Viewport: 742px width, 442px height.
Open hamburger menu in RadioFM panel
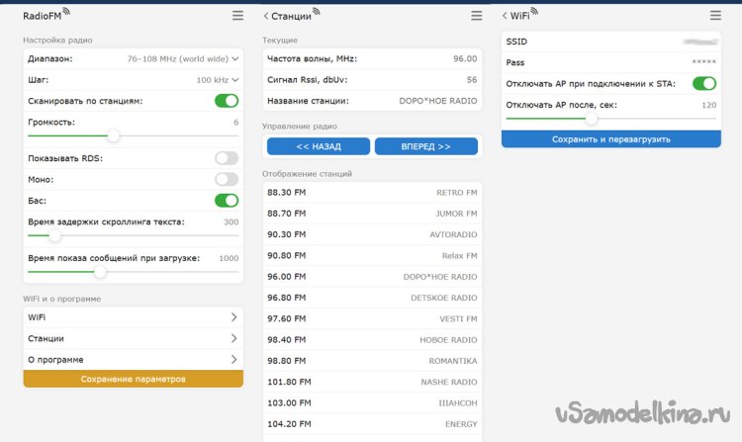(236, 16)
